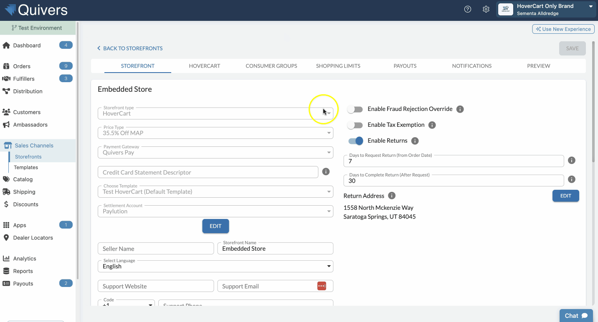Click Days to Complete Return field
The height and width of the screenshot is (322, 598).
(454, 180)
